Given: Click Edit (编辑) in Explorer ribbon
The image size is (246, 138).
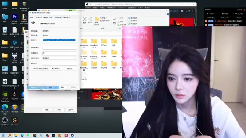Looking at the screenshot, I should [x=121, y=21].
